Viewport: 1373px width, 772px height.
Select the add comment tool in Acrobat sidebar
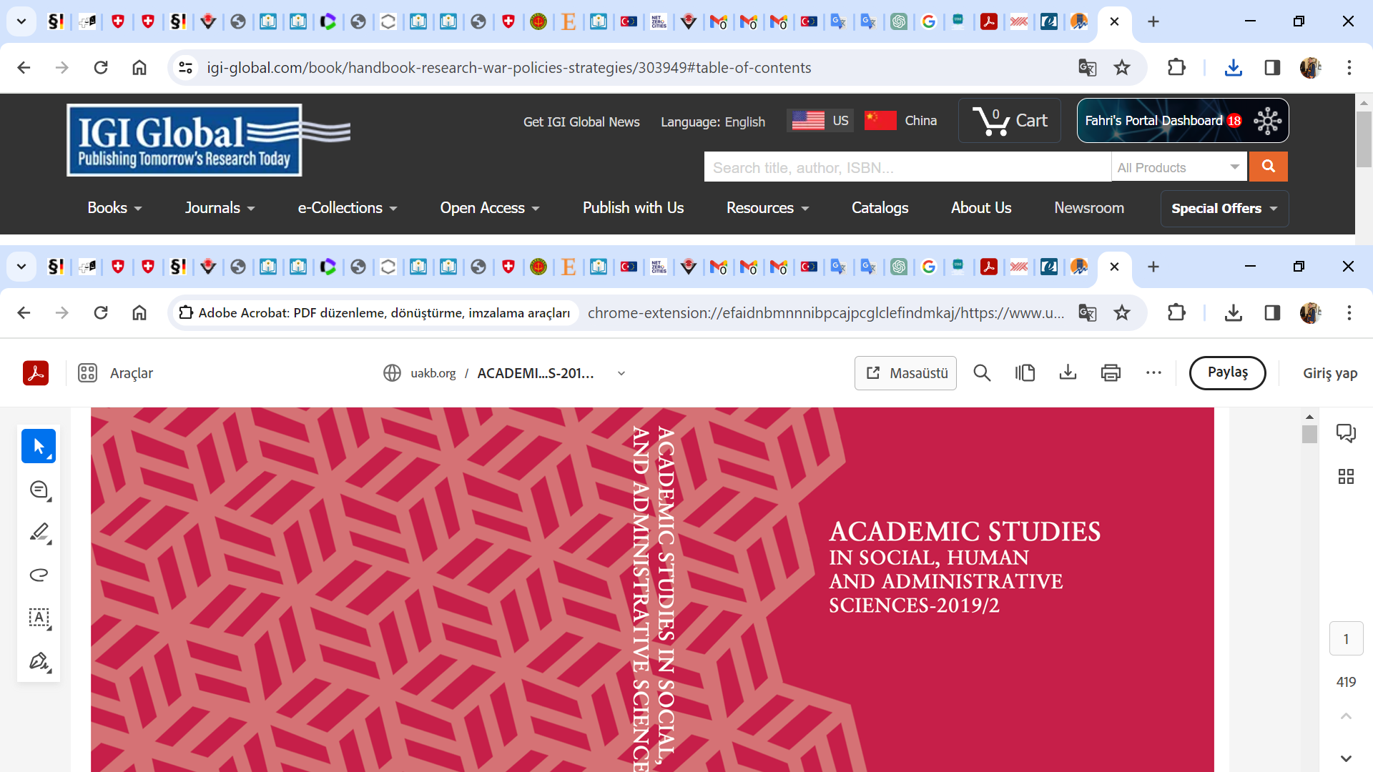pyautogui.click(x=39, y=490)
